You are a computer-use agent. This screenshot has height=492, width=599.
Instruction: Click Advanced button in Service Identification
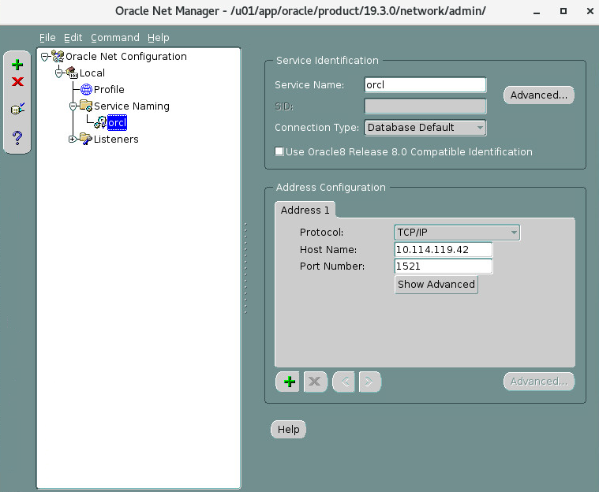pyautogui.click(x=539, y=95)
